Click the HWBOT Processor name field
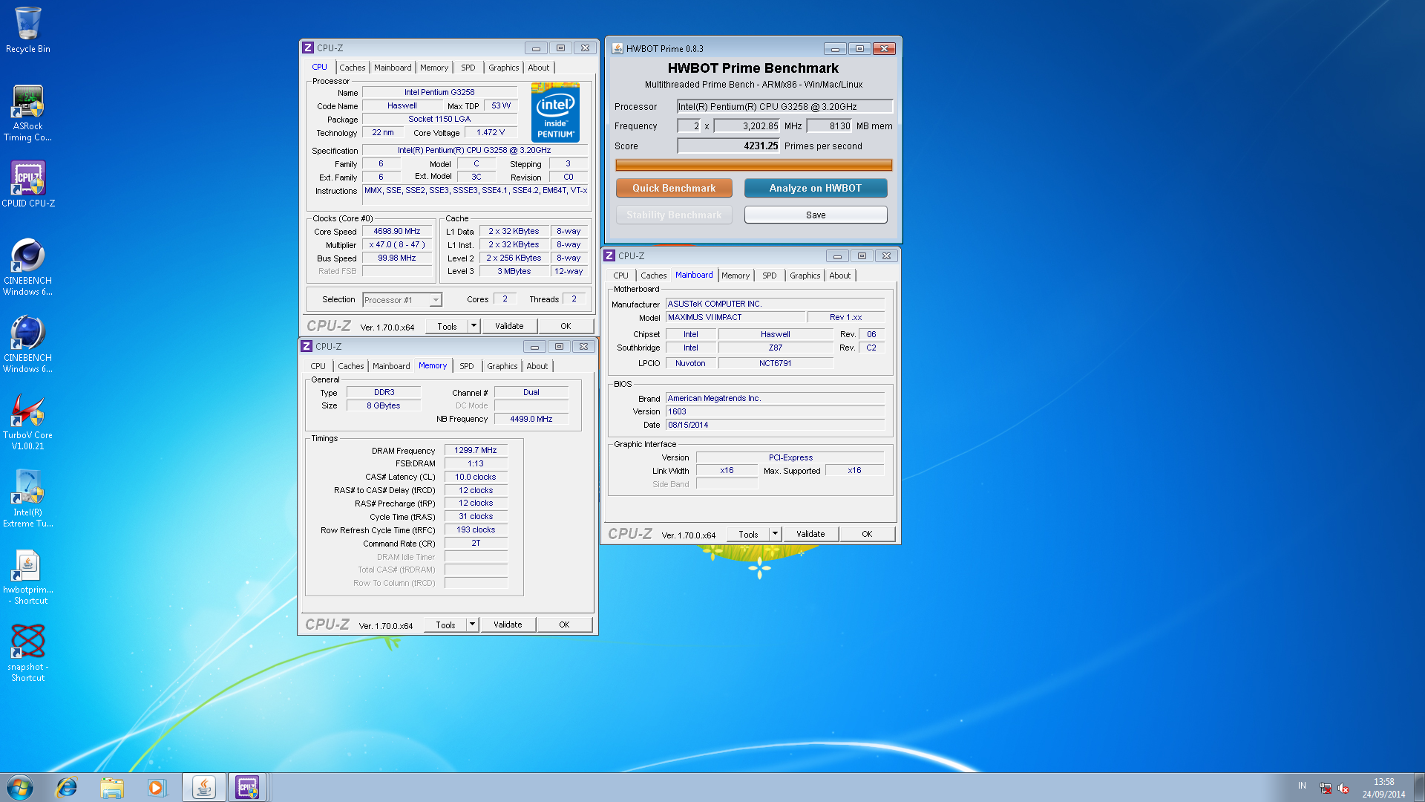This screenshot has height=802, width=1425. (x=784, y=106)
